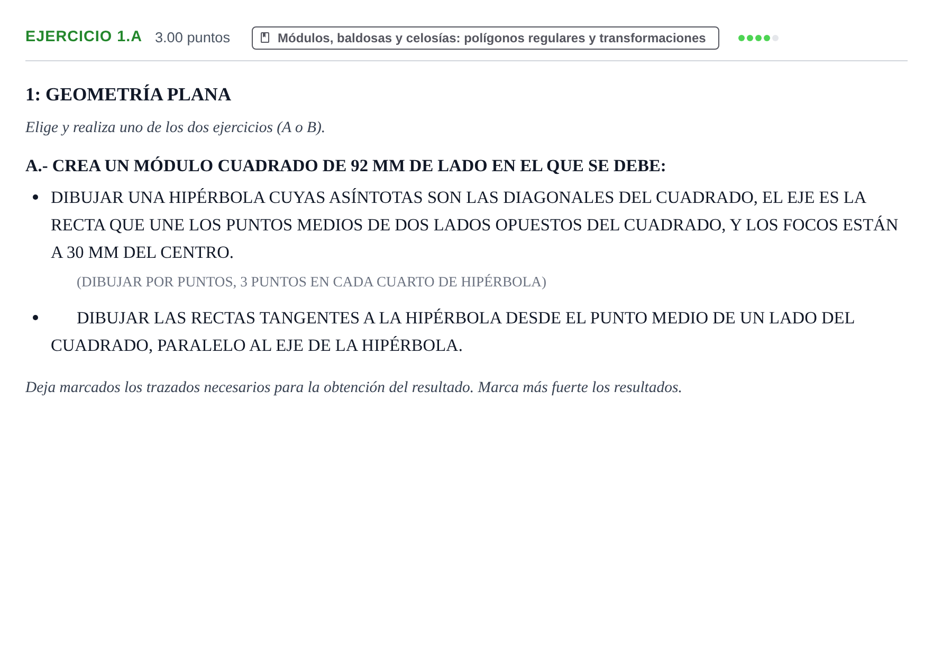Screen dimensions: 933x670
Task: Click the book icon in the topic tag
Action: [x=266, y=38]
